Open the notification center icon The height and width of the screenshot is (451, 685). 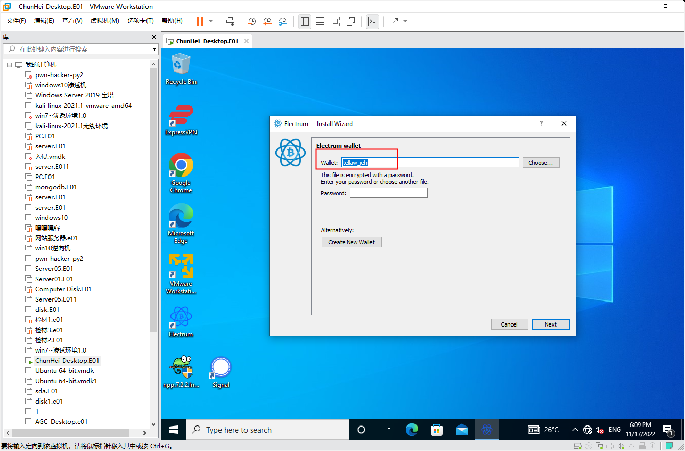tap(667, 430)
